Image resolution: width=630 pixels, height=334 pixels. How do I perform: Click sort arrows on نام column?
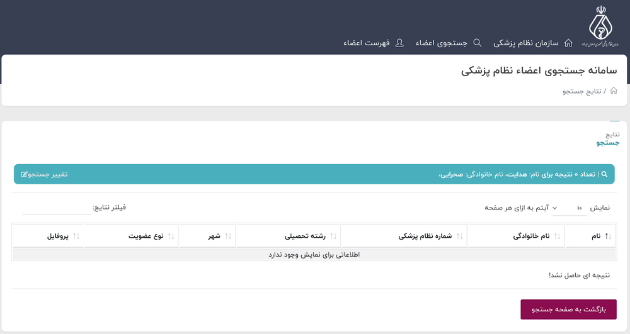click(x=608, y=237)
